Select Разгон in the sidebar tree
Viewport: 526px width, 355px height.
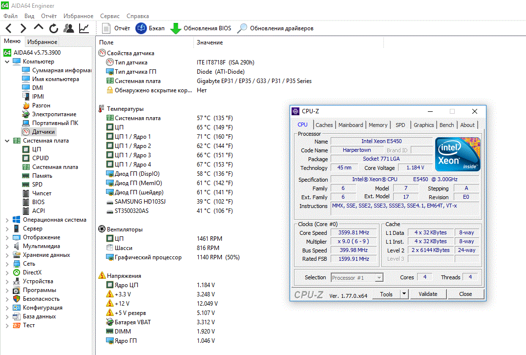pyautogui.click(x=41, y=105)
